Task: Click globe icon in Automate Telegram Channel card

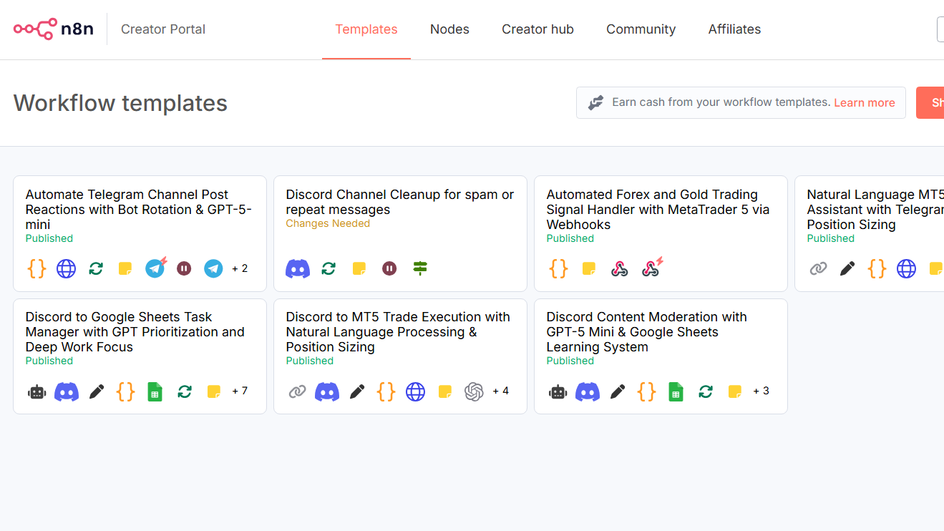Action: (67, 269)
